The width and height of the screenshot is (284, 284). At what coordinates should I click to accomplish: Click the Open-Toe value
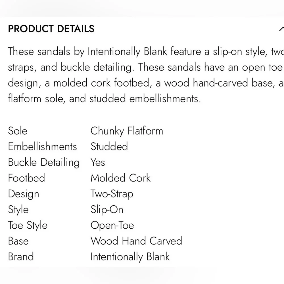(x=112, y=225)
